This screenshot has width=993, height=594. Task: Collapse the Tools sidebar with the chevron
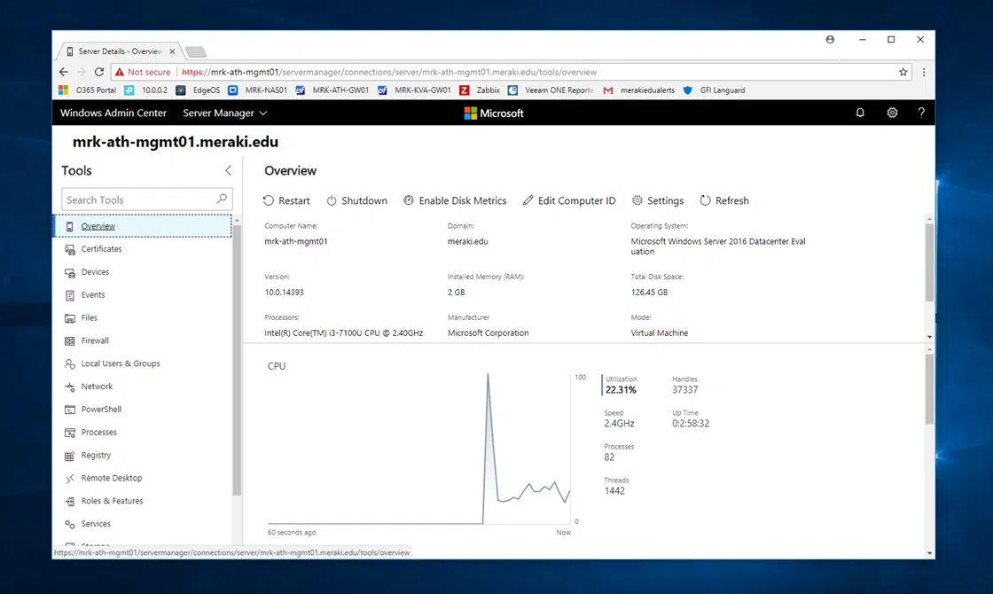(x=228, y=169)
